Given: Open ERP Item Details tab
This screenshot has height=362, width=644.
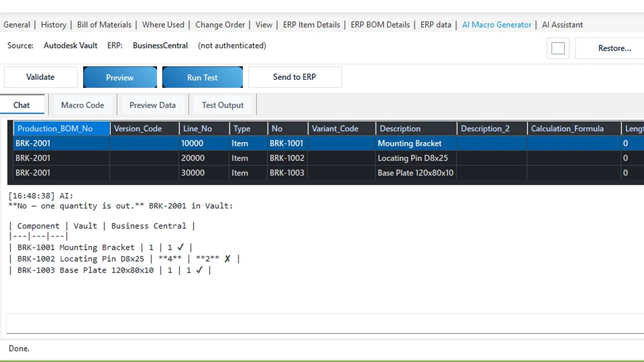Looking at the screenshot, I should tap(311, 25).
